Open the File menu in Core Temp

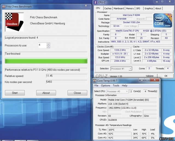click(96, 86)
